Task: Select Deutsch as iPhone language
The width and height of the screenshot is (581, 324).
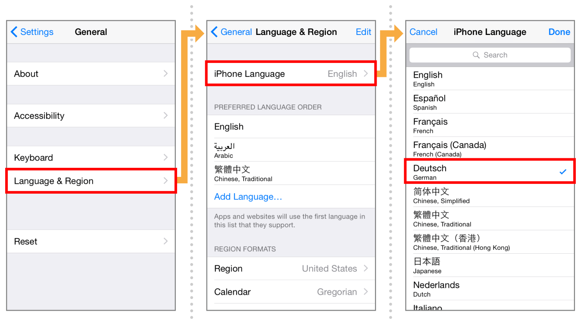Action: (x=474, y=171)
